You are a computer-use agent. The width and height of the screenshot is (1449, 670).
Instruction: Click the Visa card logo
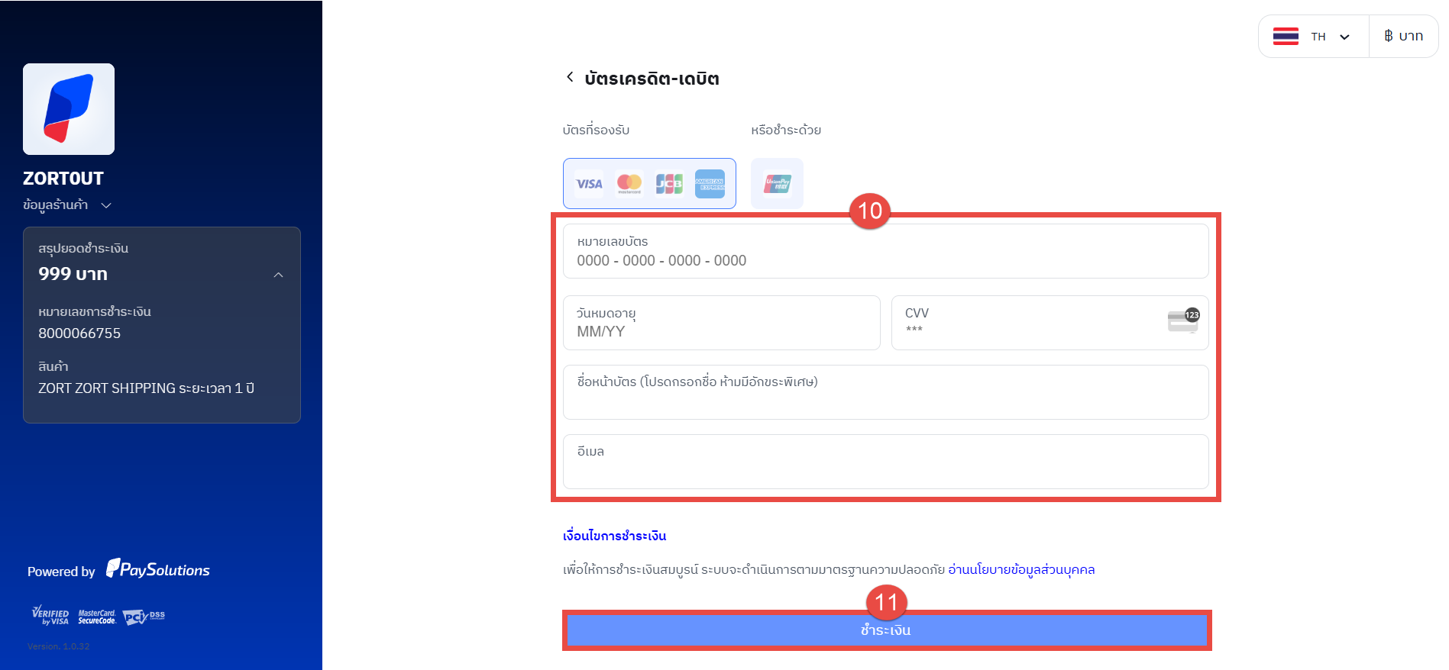(x=589, y=184)
